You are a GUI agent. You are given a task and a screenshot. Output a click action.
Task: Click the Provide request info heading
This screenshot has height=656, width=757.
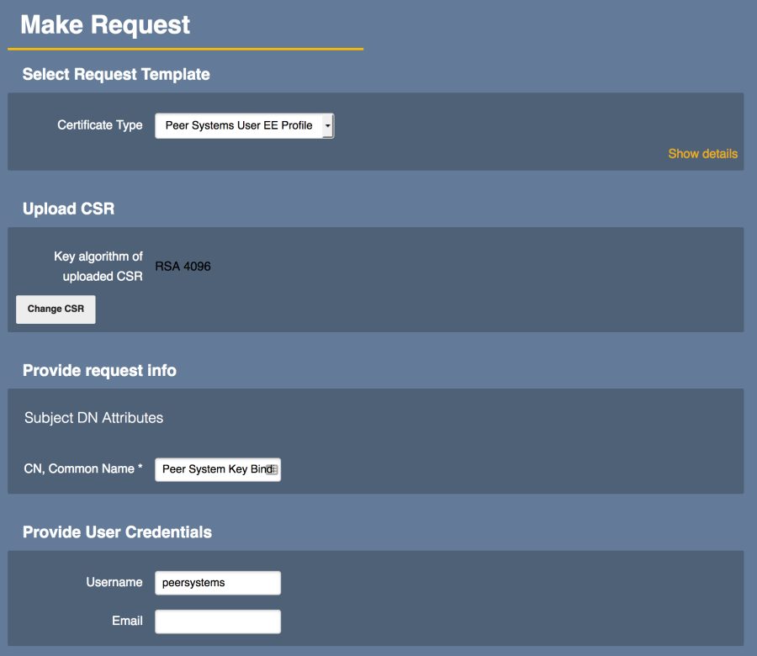click(x=99, y=370)
